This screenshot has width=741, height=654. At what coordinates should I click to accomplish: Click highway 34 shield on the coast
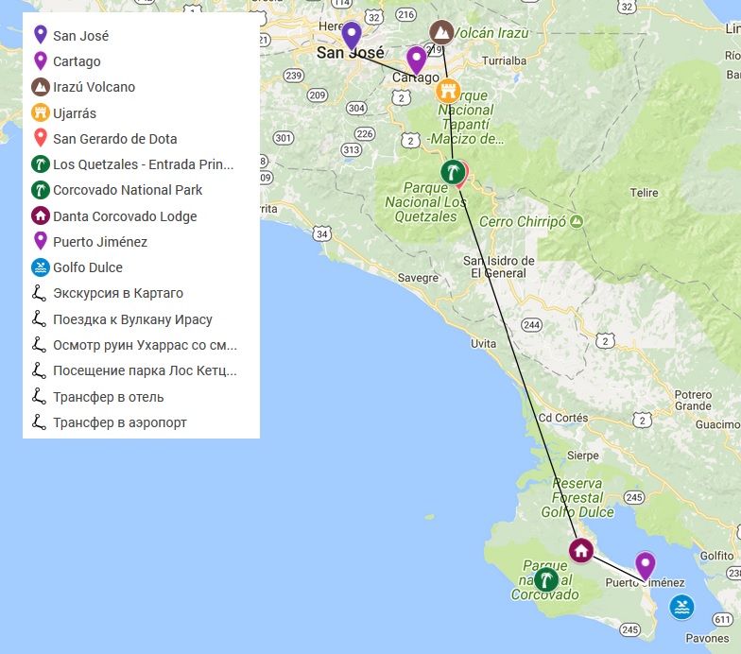[321, 233]
